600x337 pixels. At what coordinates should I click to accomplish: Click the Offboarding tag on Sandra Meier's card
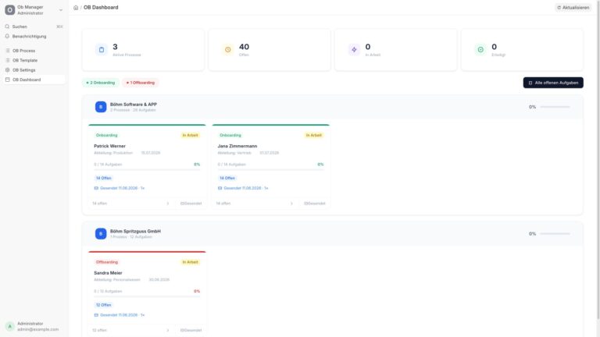(107, 262)
